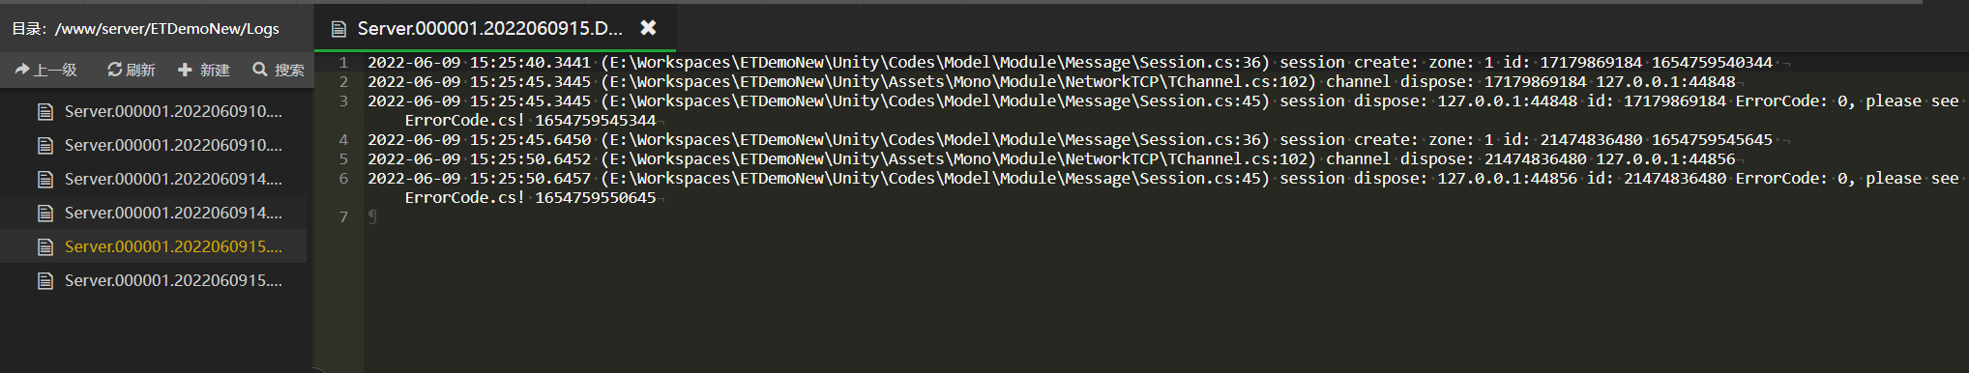This screenshot has width=1969, height=373.
Task: Close the Server.000001.2022060915.D... tab
Action: pyautogui.click(x=649, y=27)
